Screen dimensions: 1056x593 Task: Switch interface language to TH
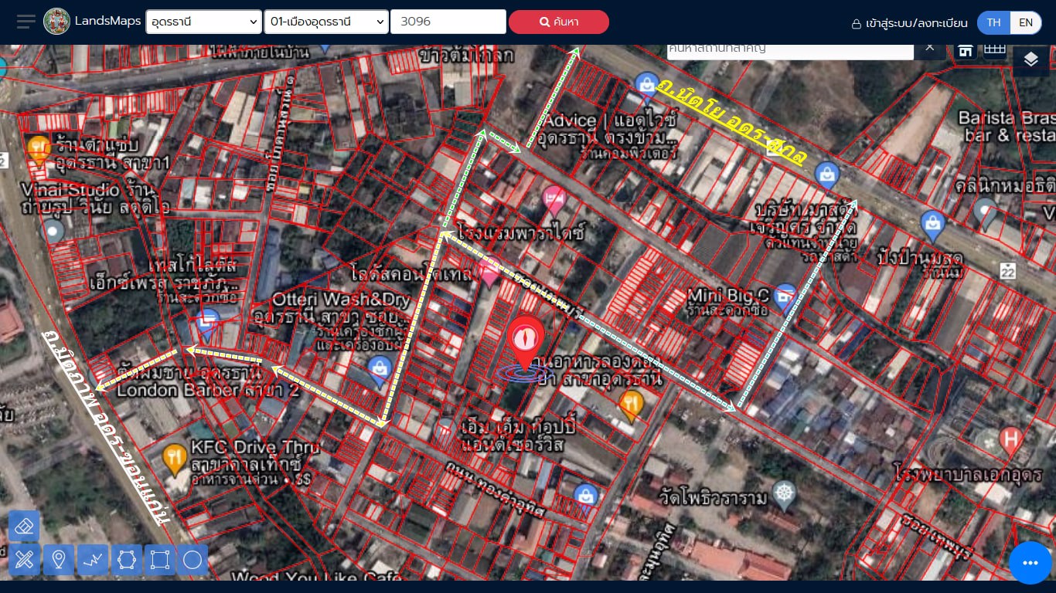coord(993,22)
